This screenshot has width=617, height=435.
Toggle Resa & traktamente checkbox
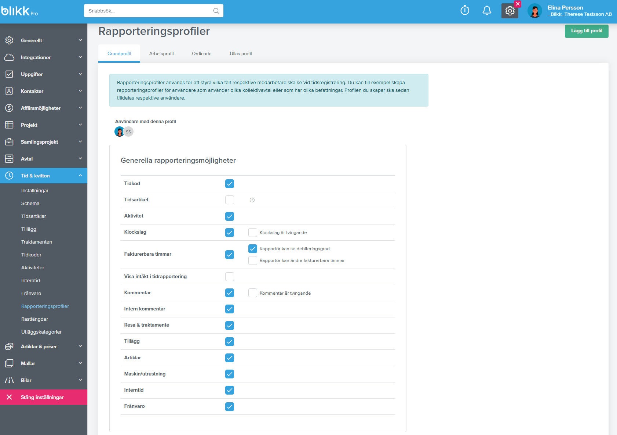tap(230, 326)
